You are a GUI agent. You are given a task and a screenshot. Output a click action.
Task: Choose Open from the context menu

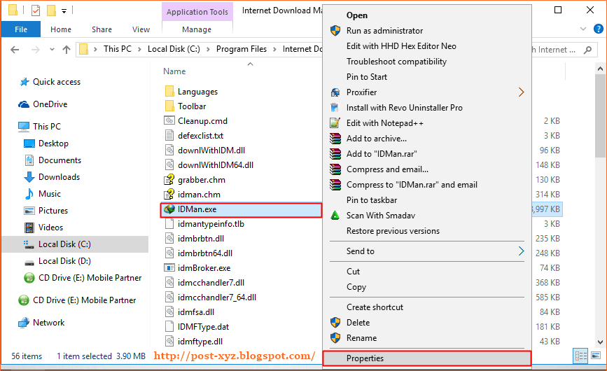(x=426, y=15)
